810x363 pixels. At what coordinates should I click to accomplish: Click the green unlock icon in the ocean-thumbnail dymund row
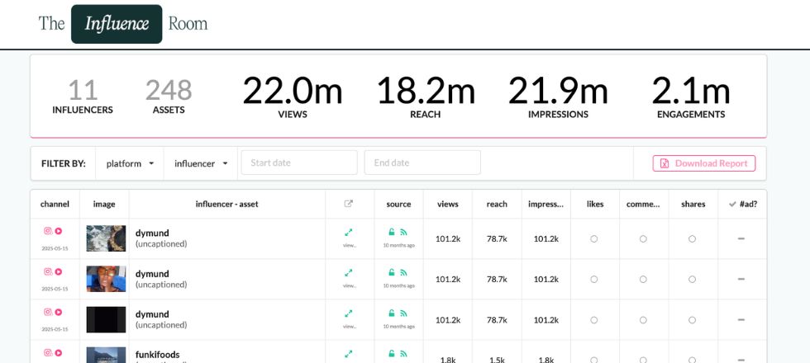tap(392, 232)
